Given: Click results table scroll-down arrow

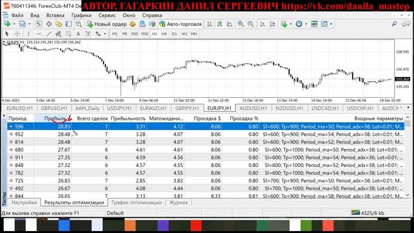Looking at the screenshot, I should 408,195.
